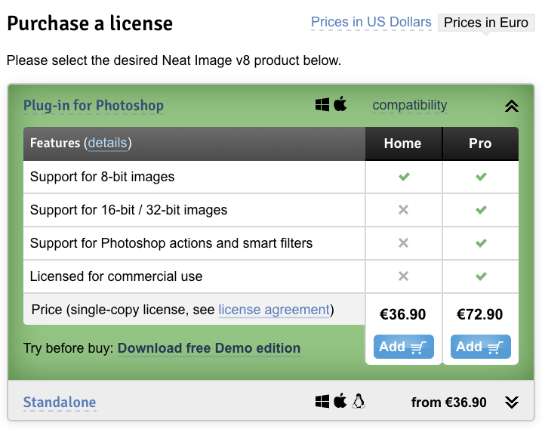Click the 'Purchase a license' heading

pyautogui.click(x=90, y=23)
